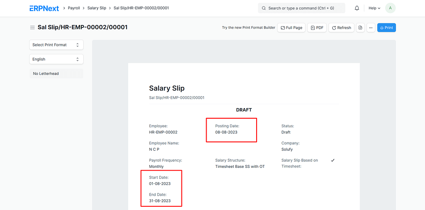
Task: Open the English language dropdown
Action: pos(56,59)
